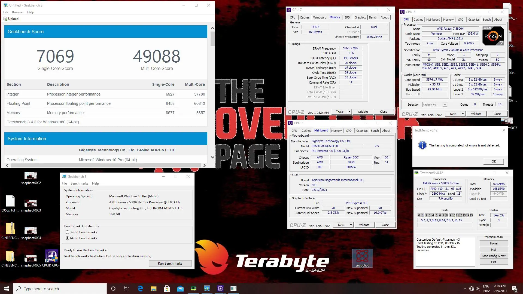Image resolution: width=523 pixels, height=294 pixels.
Task: Click the Mail button in TestMem5
Action: (x=494, y=250)
